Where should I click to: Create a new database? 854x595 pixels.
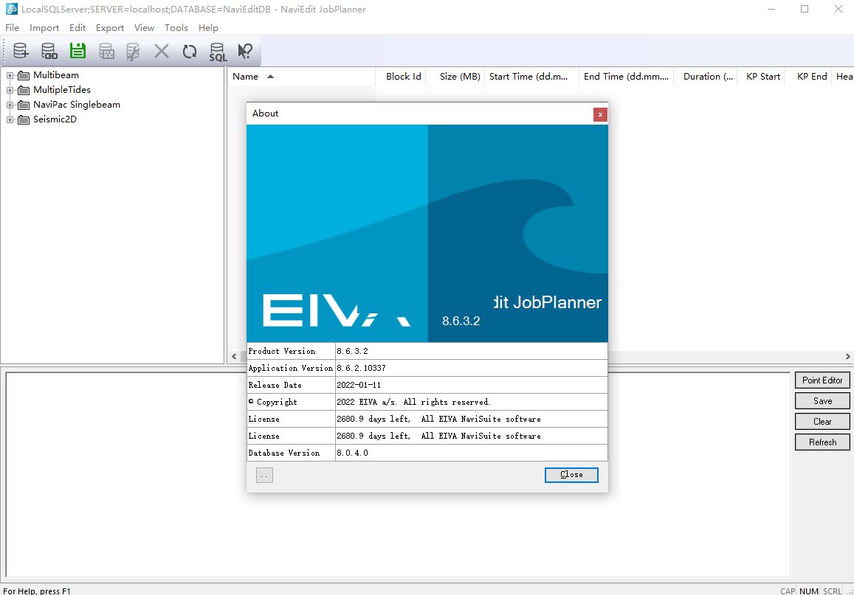(x=20, y=50)
